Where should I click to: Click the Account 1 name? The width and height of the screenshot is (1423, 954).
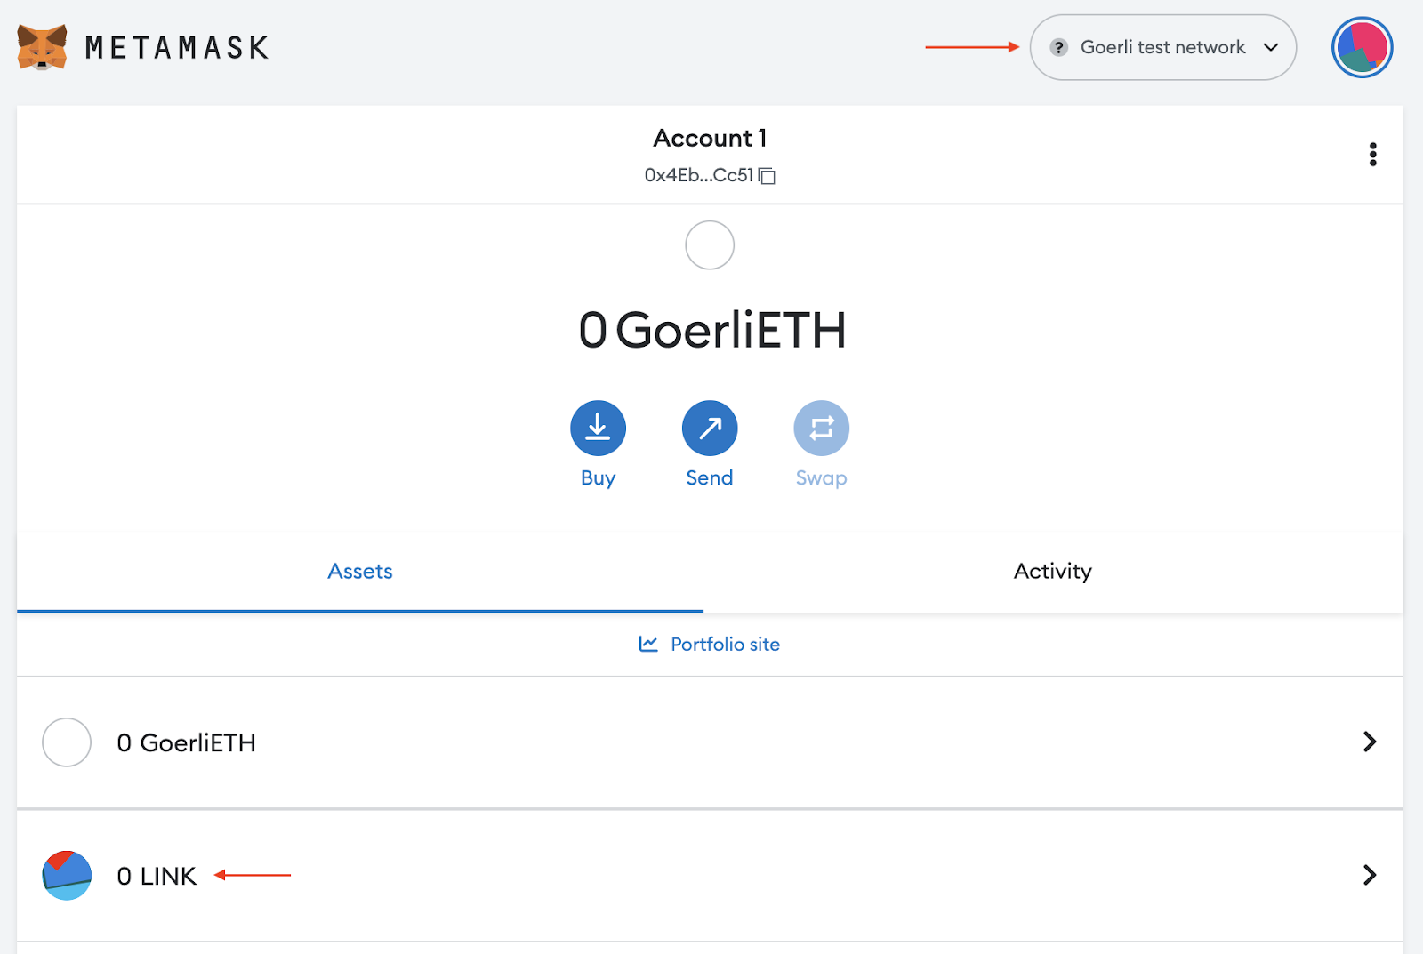point(710,139)
